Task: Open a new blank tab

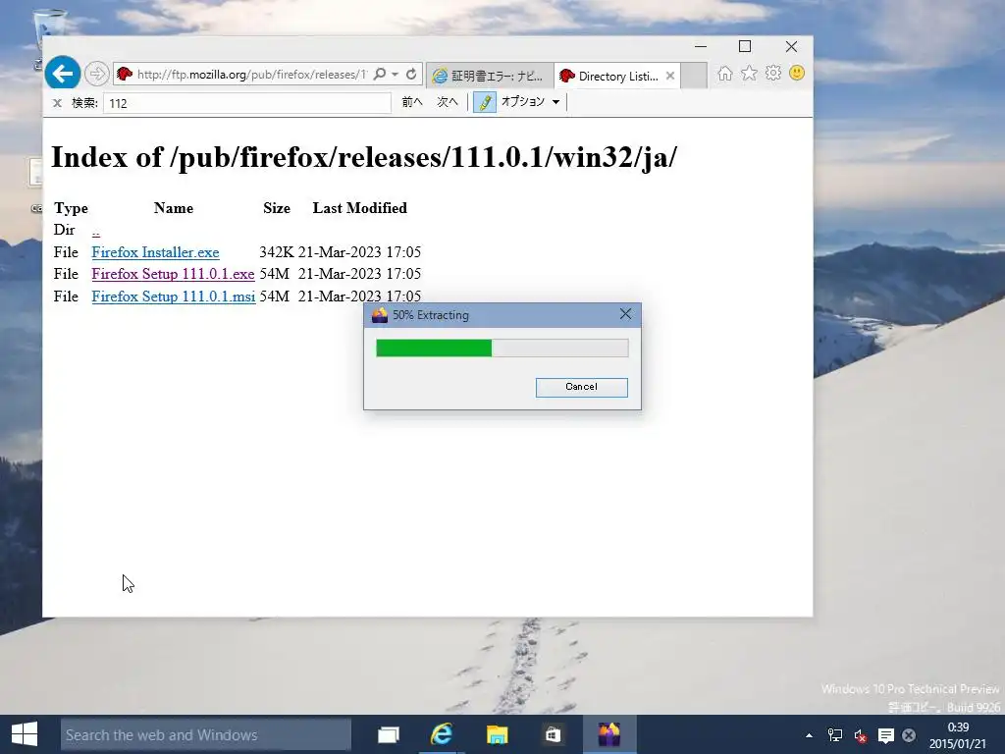Action: coord(694,76)
